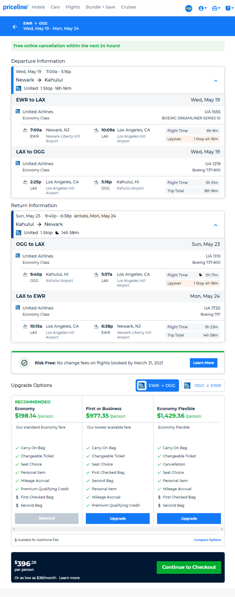Click the Layover 1 Stop 4h 16m row
Viewport: 235px width, 597px height.
193,139
